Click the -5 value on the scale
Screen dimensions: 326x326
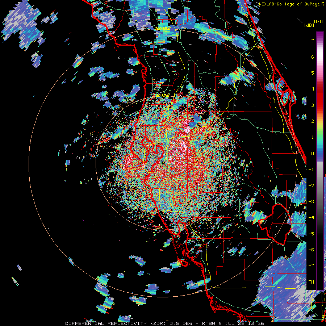click(x=311, y=234)
